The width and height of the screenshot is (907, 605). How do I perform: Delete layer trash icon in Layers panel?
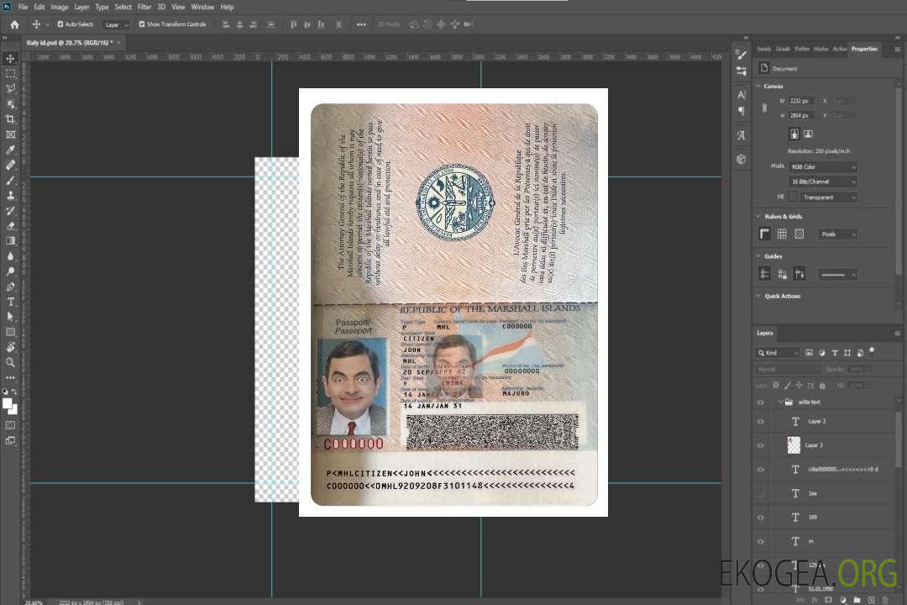(885, 600)
